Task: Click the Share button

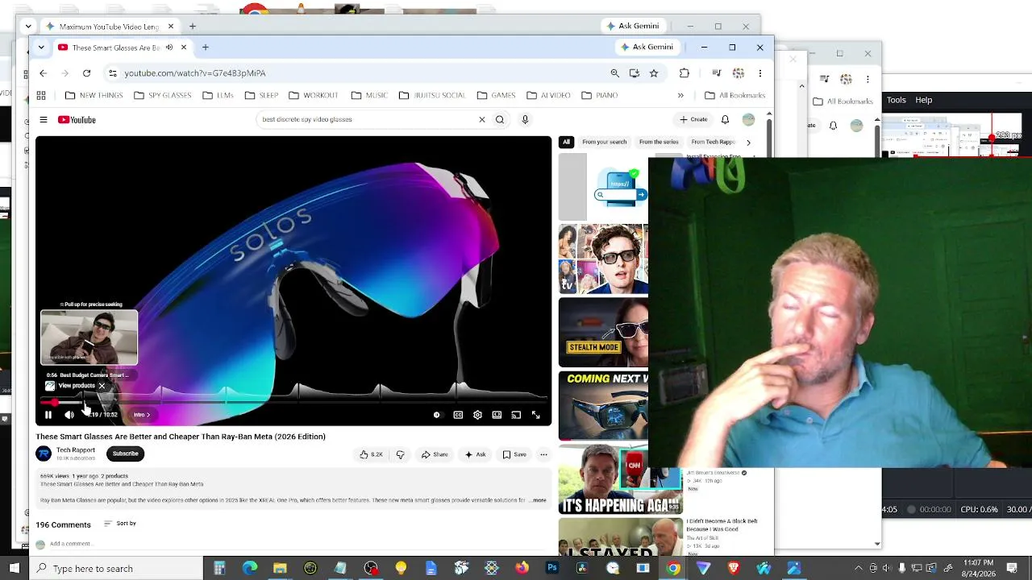Action: (435, 454)
